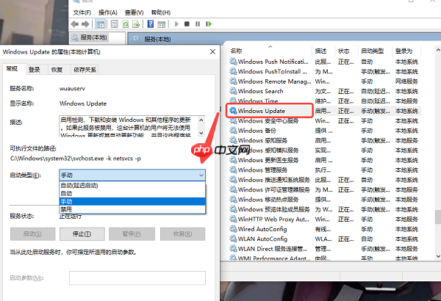Open the Properties toolbar icon
Image resolution: width=441 pixels, height=301 pixels.
115,24
